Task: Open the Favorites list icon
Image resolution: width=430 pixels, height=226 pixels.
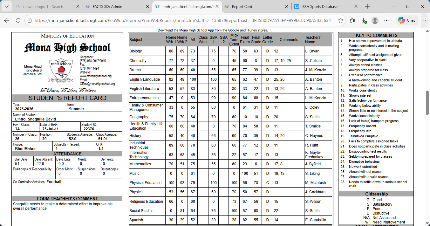Action: point(352,20)
